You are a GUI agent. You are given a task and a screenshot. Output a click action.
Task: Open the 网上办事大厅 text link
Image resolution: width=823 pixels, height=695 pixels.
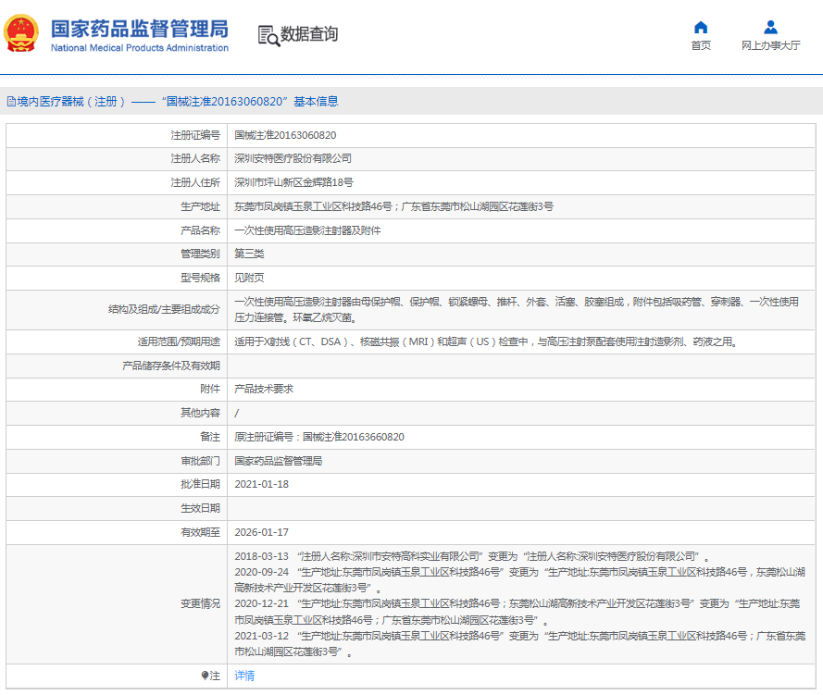tap(770, 45)
